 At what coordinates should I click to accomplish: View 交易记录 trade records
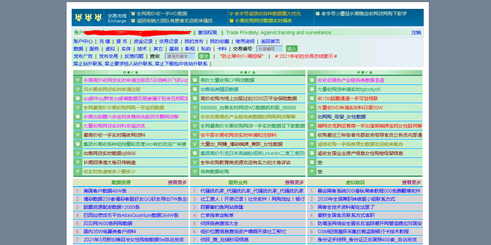coord(168,41)
